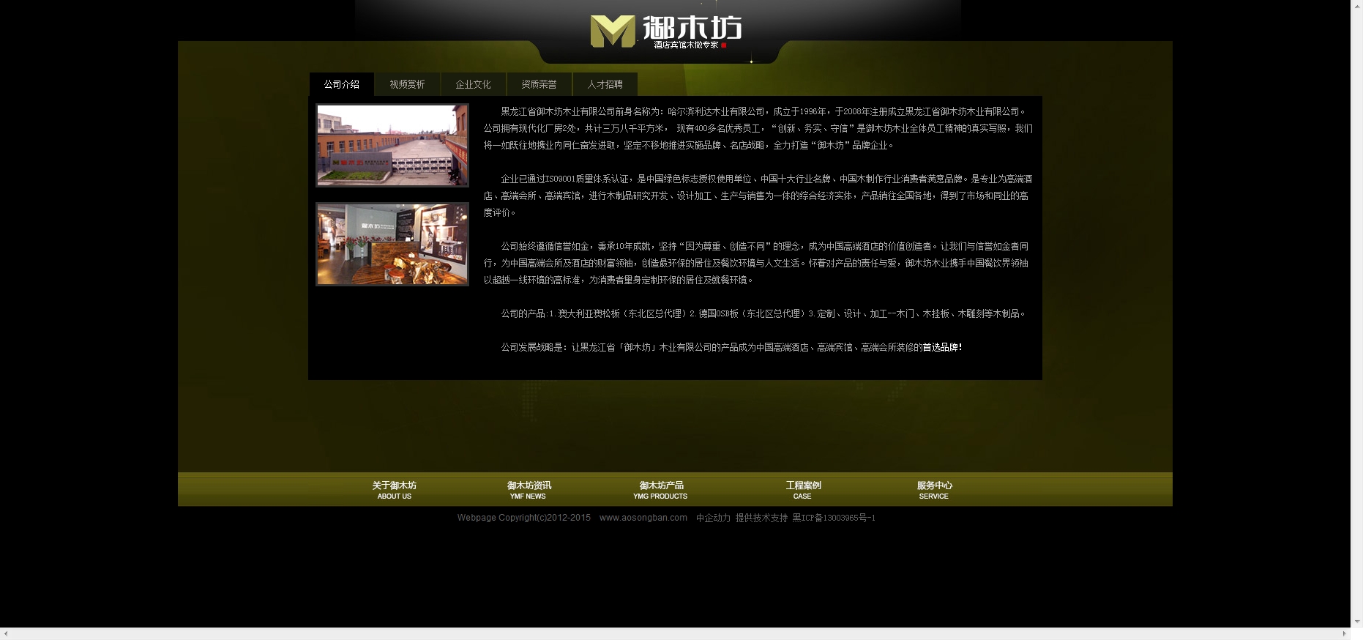Open 服务中心 Service menu
Screen dimensions: 1363x640
[x=934, y=491]
